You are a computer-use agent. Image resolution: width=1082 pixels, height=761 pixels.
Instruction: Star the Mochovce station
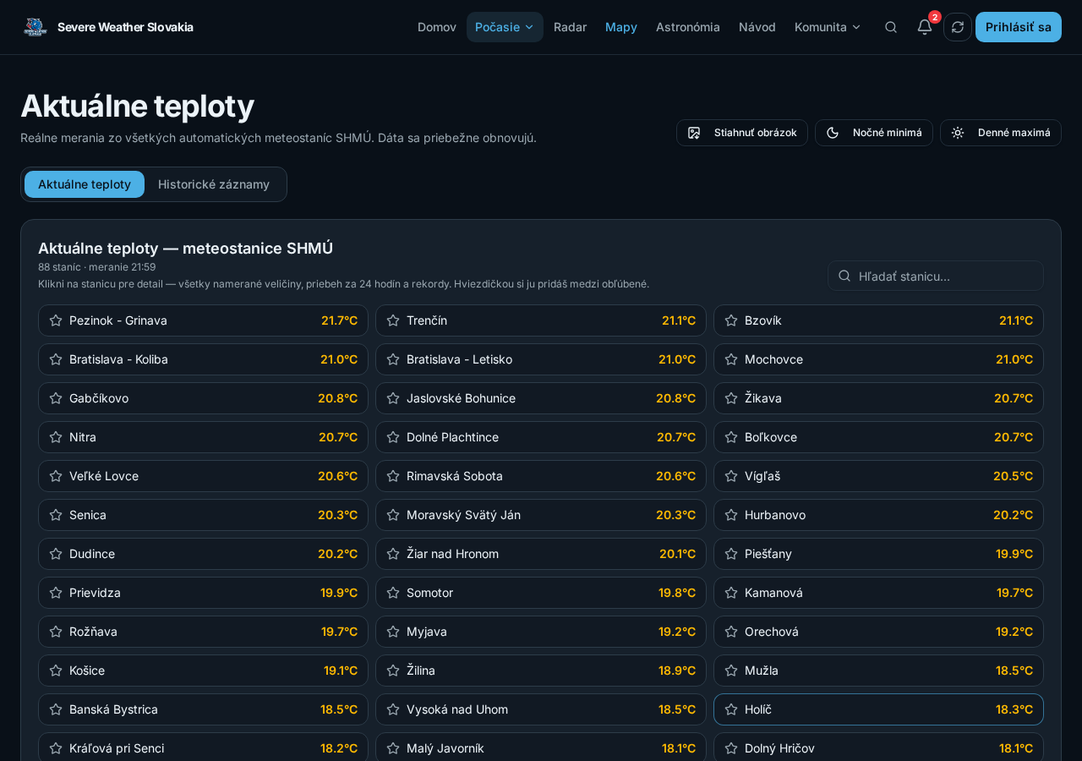pyautogui.click(x=731, y=359)
